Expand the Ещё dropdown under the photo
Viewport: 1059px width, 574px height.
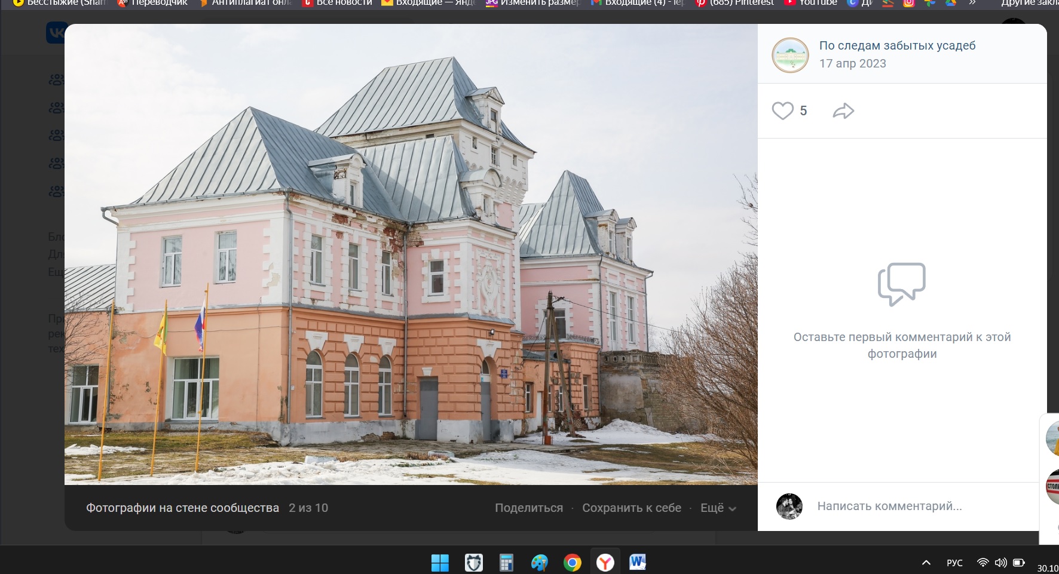[x=718, y=508]
